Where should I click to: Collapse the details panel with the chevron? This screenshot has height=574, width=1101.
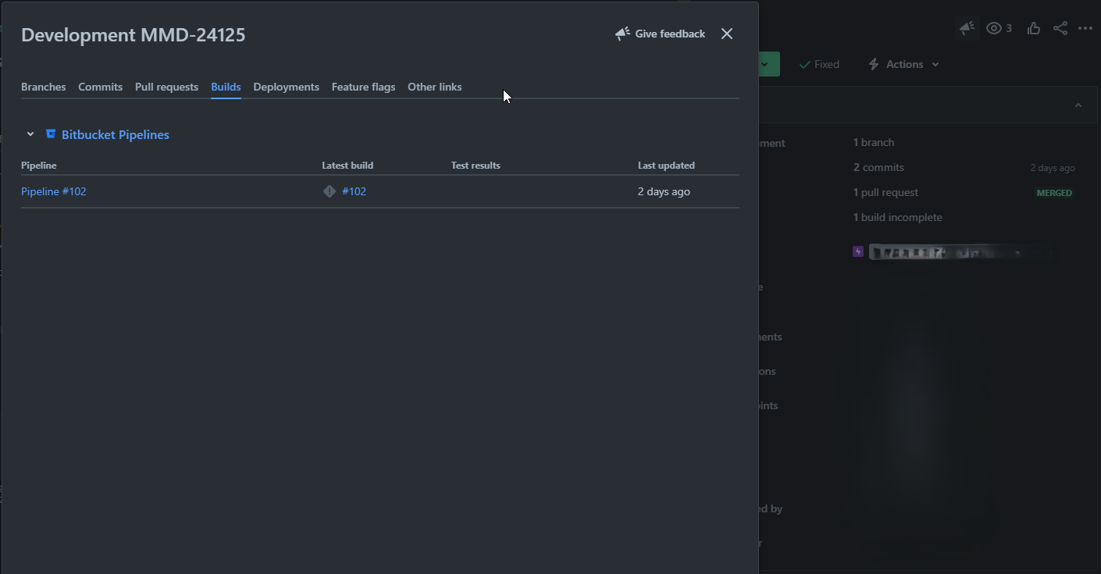(x=1078, y=104)
